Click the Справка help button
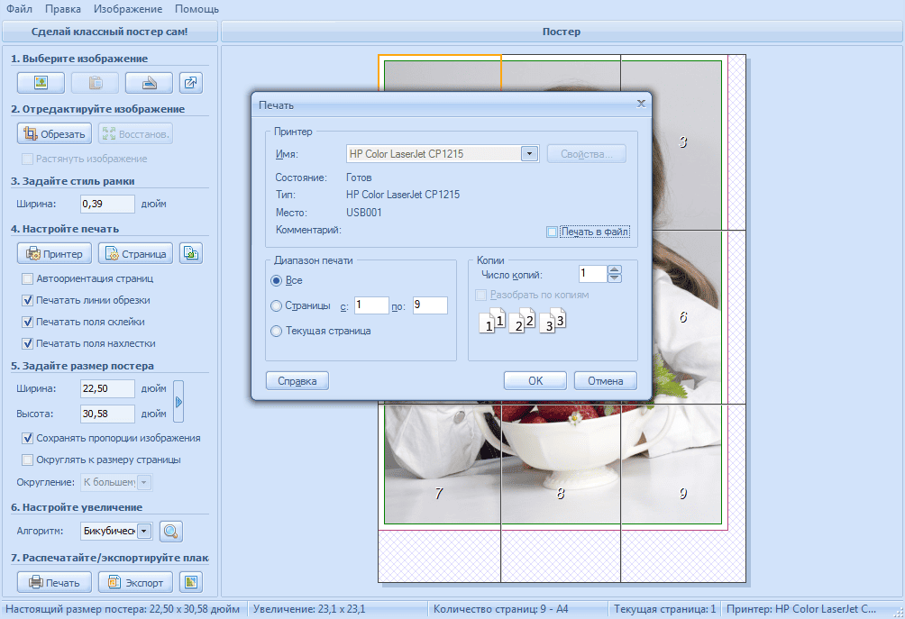This screenshot has height=619, width=905. click(297, 381)
